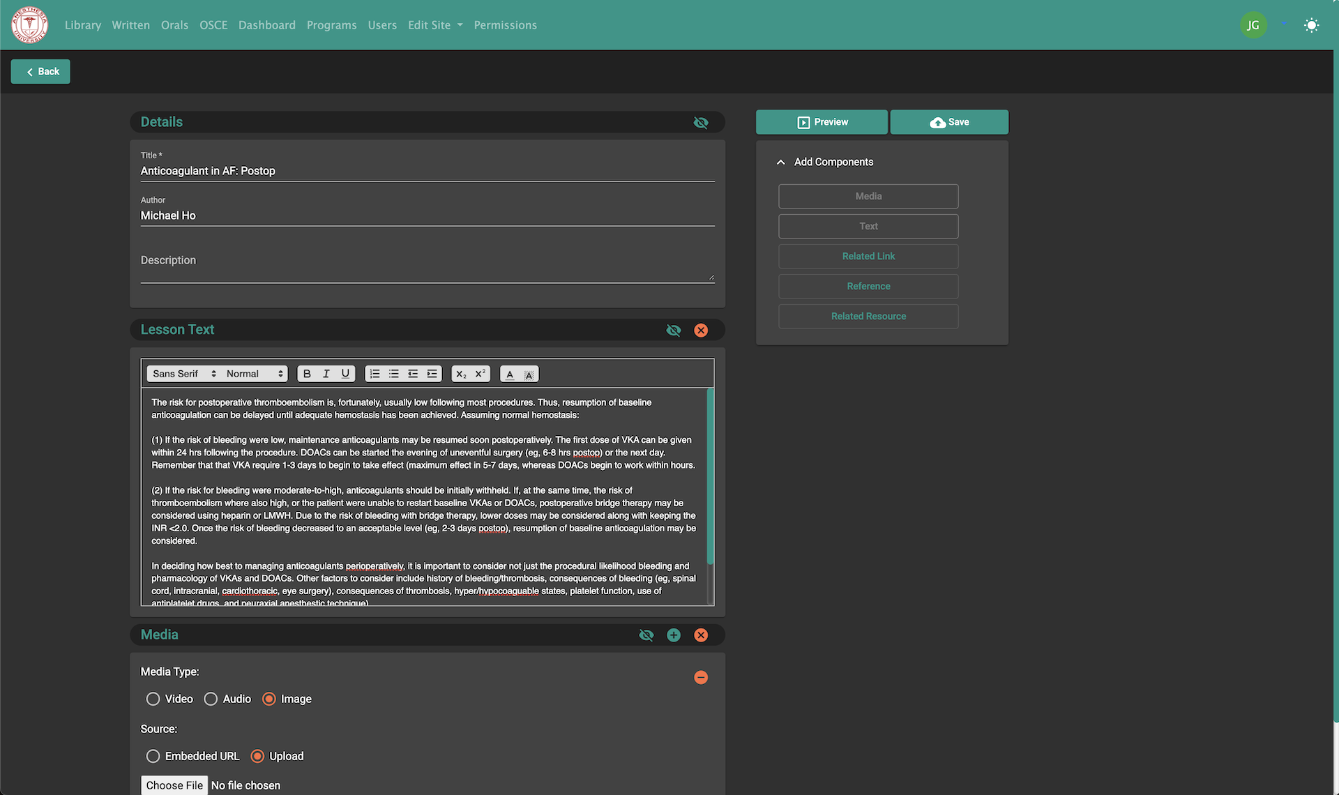
Task: Click the underline formatting icon
Action: 345,374
